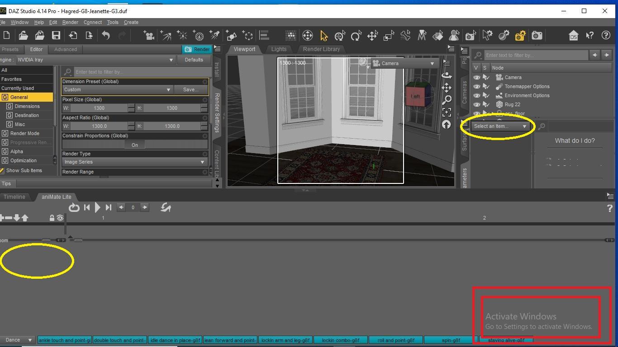Click the viewport orbit icon
The image size is (618, 347).
(x=447, y=75)
